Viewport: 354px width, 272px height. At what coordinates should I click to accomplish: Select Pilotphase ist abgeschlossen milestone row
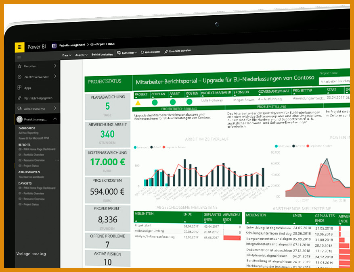tap(297, 256)
